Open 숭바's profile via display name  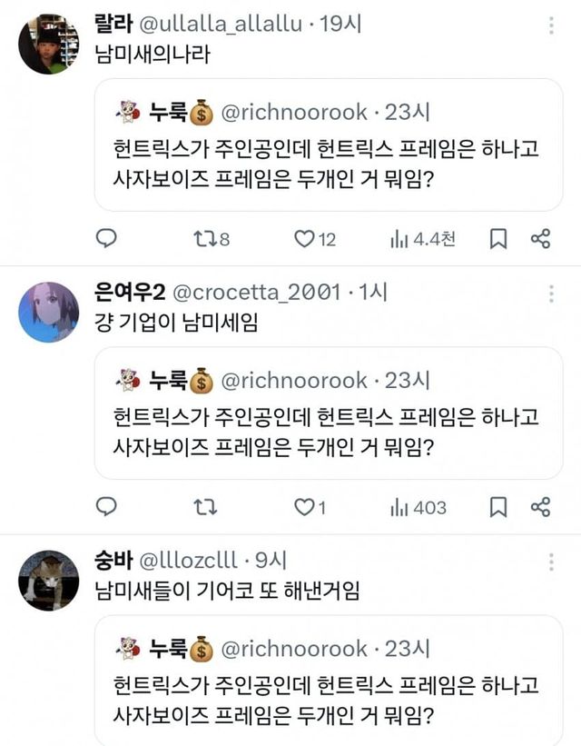tap(113, 561)
